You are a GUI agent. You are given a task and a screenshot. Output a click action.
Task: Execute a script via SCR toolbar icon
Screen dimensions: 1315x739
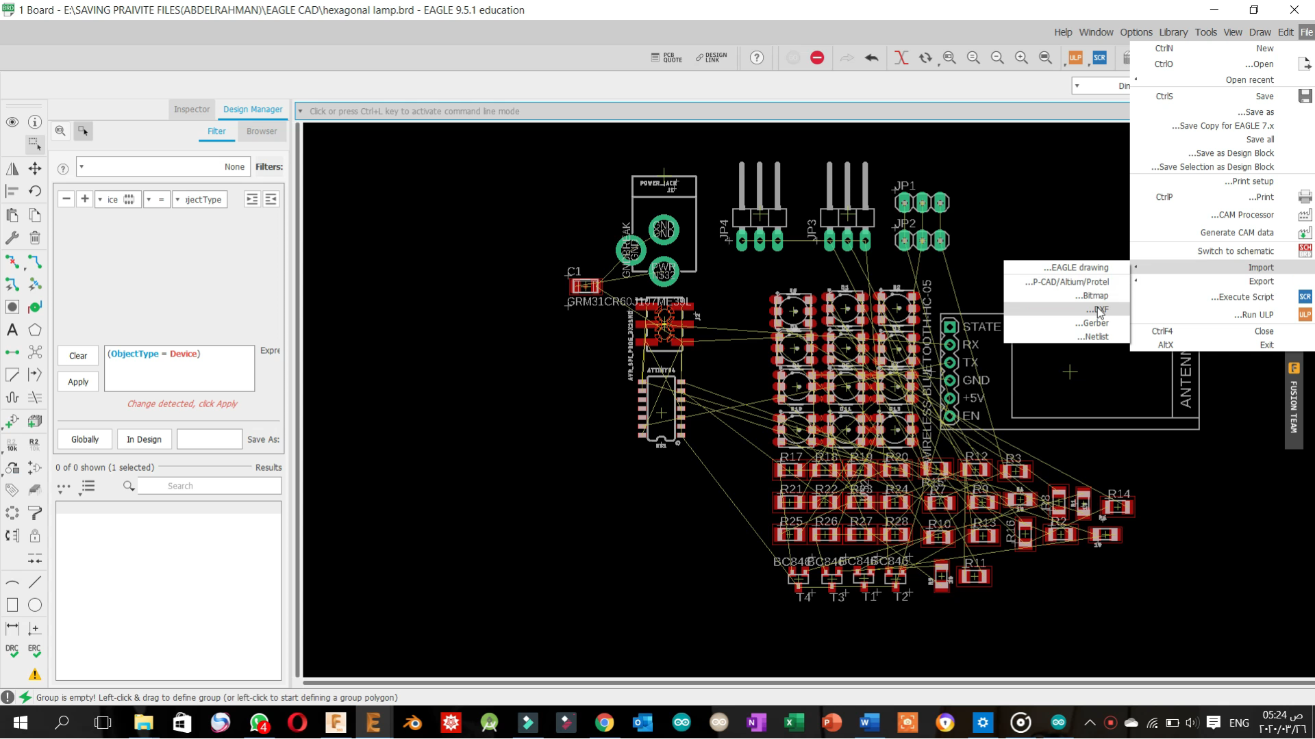(x=1099, y=58)
